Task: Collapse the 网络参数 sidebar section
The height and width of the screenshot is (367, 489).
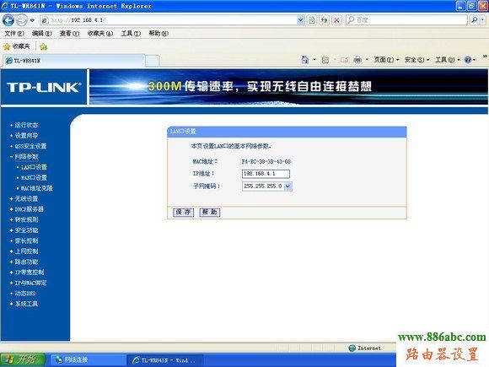Action: coord(26,157)
